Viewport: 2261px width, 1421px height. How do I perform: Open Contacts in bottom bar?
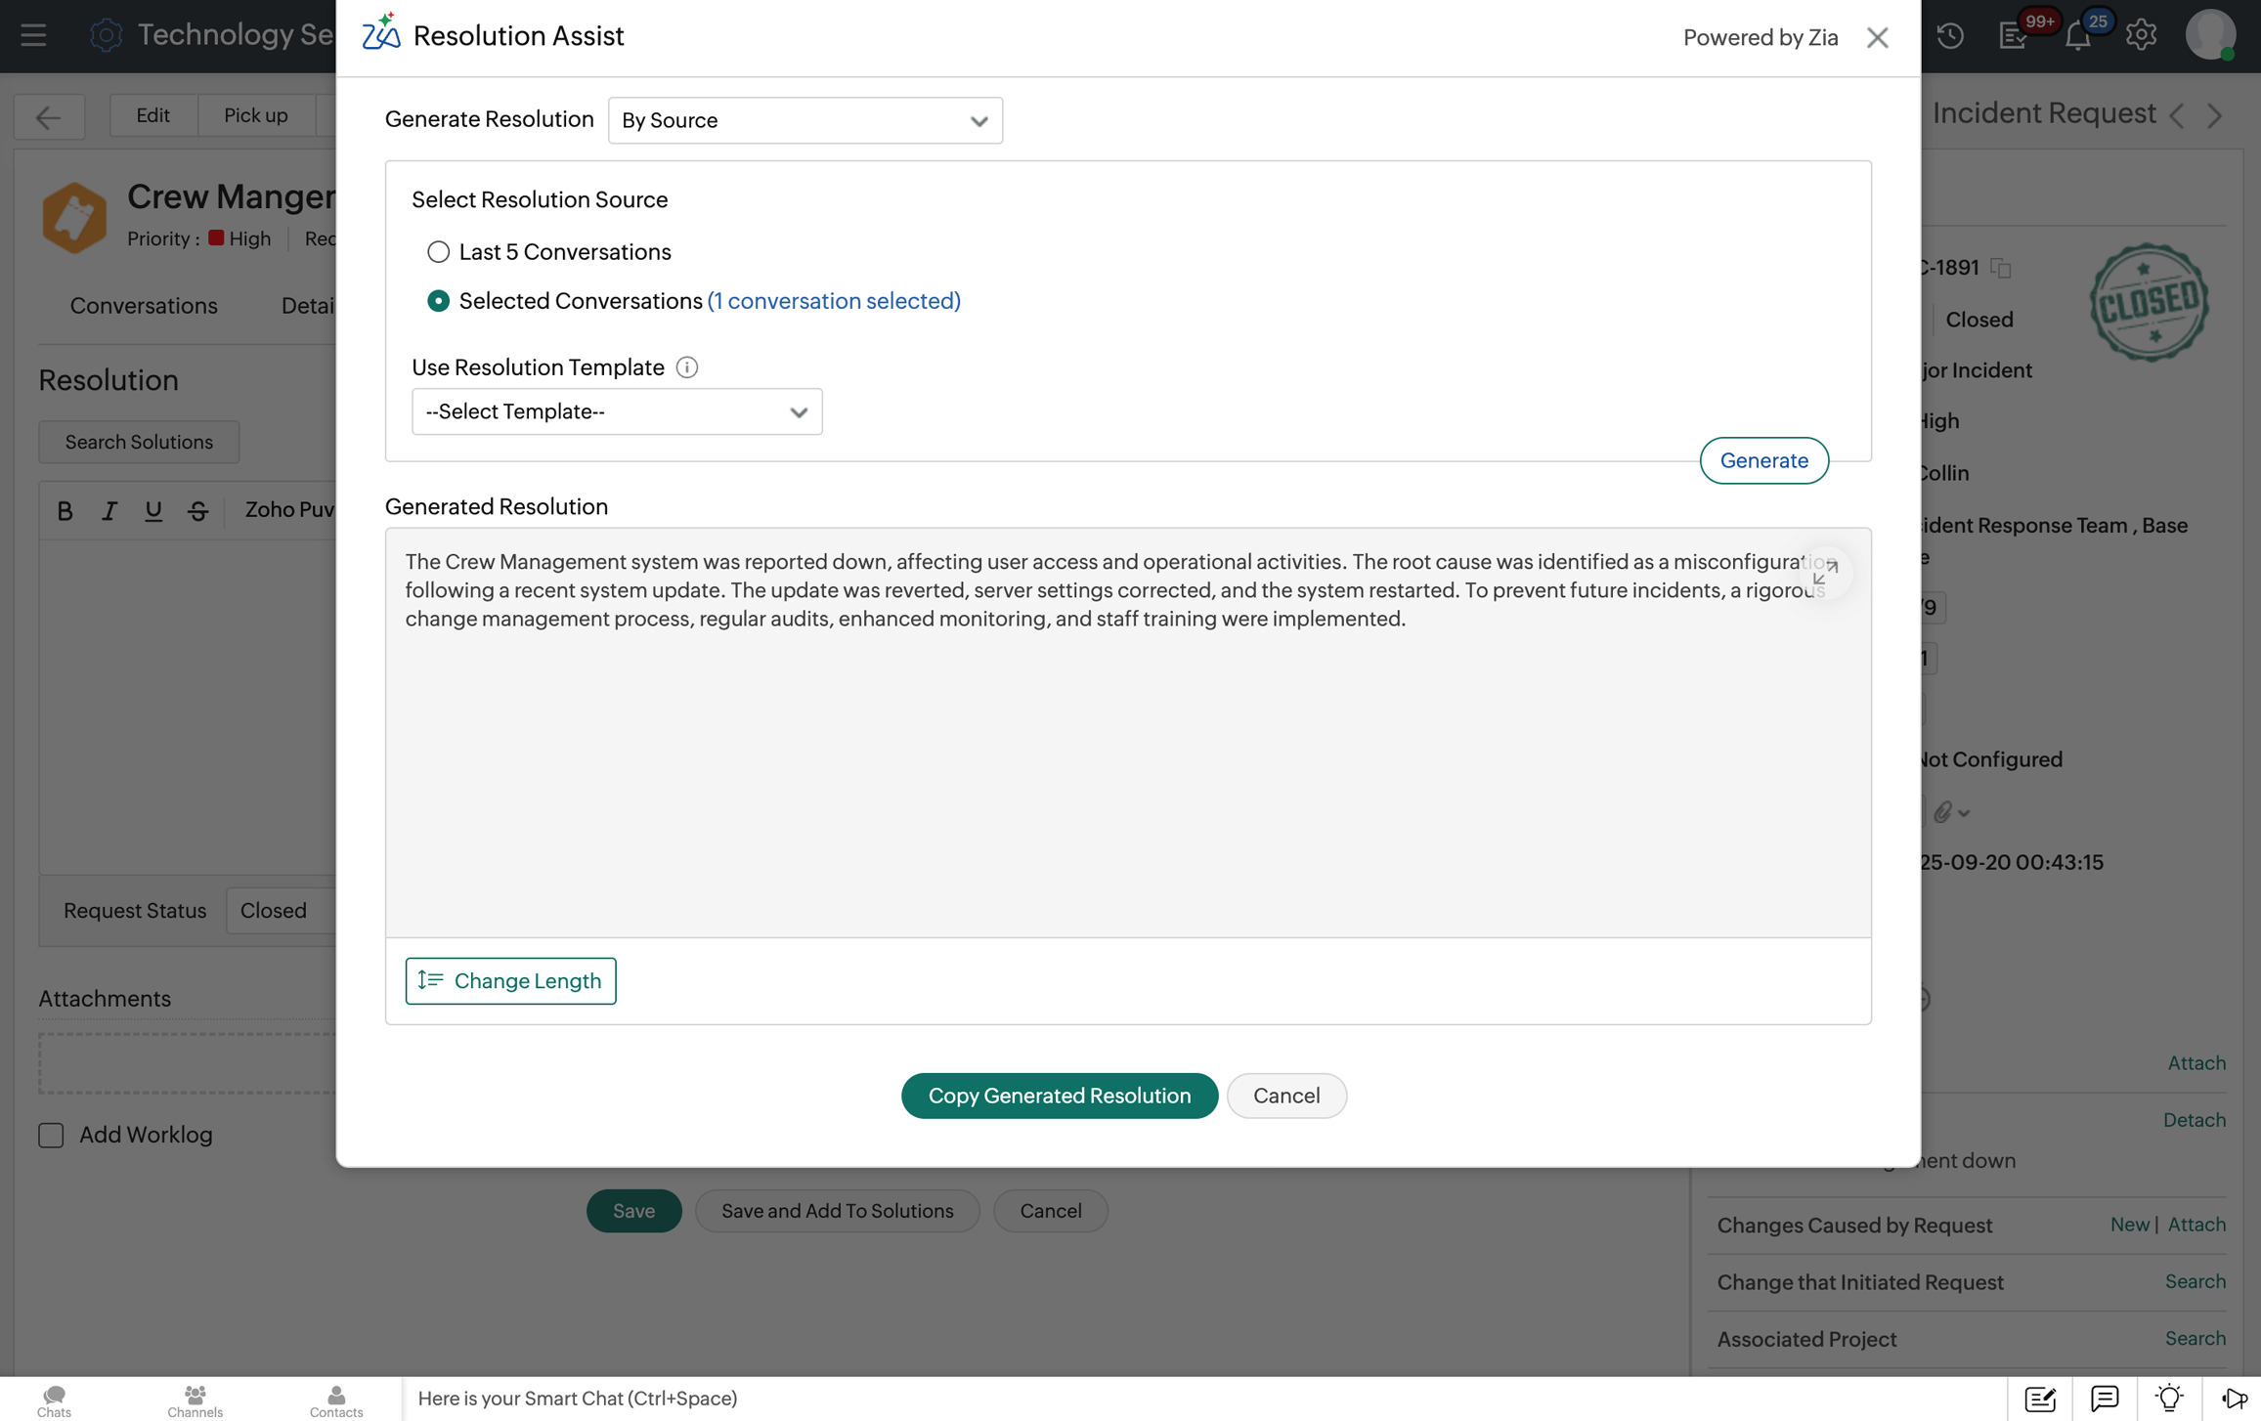pyautogui.click(x=336, y=1399)
